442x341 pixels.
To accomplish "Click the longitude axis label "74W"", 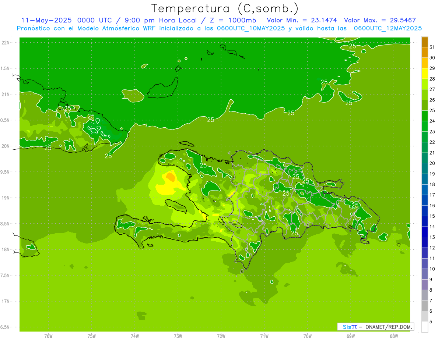I will [x=135, y=336].
